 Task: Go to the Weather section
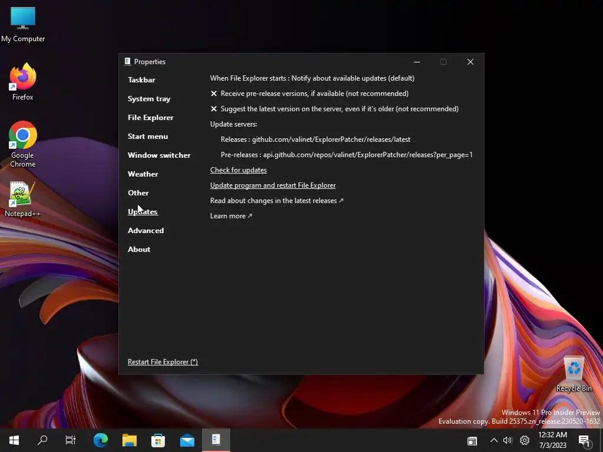(143, 174)
